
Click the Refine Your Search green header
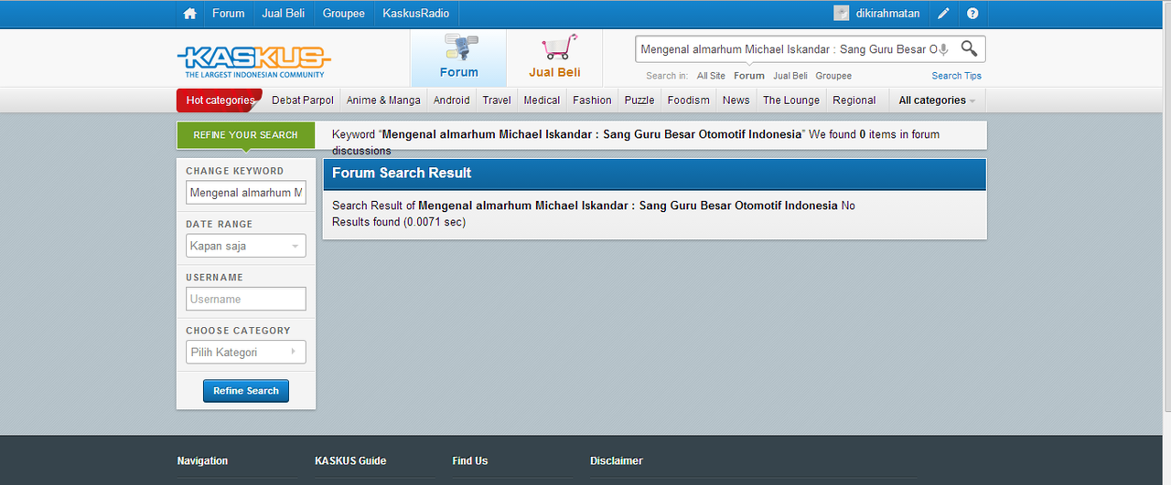[246, 135]
